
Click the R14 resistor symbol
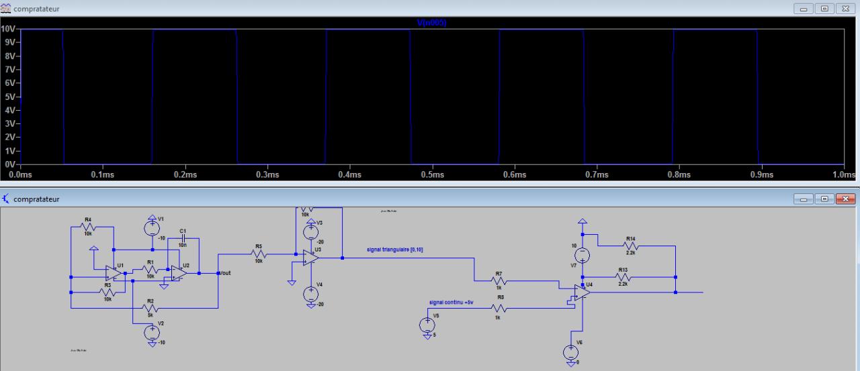point(630,246)
